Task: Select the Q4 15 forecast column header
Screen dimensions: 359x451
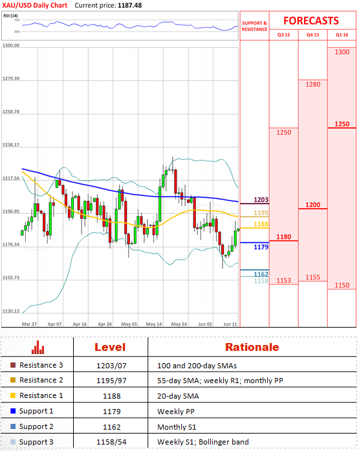Action: (x=312, y=35)
